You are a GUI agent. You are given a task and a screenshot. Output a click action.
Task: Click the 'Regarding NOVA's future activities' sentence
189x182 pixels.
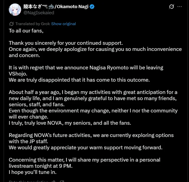point(91,135)
